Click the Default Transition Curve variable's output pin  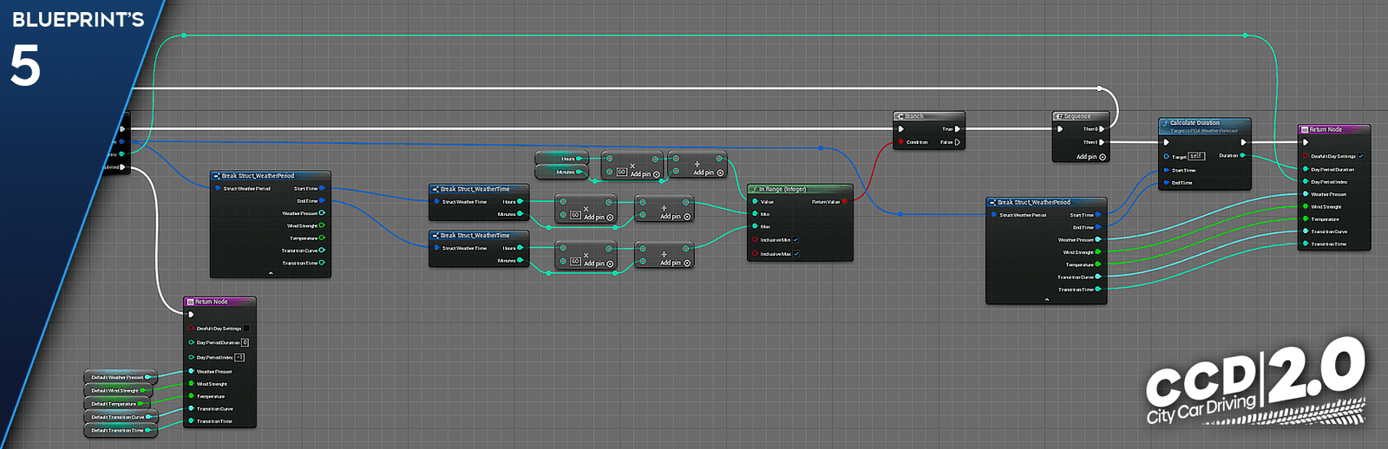(x=149, y=417)
